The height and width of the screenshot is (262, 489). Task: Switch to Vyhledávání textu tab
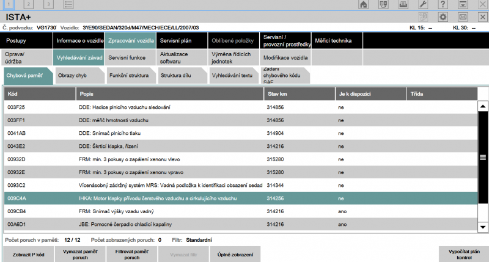(x=233, y=75)
